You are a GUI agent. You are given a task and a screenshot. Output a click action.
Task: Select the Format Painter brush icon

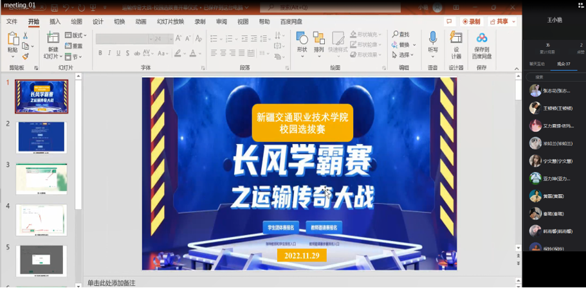[x=26, y=57]
